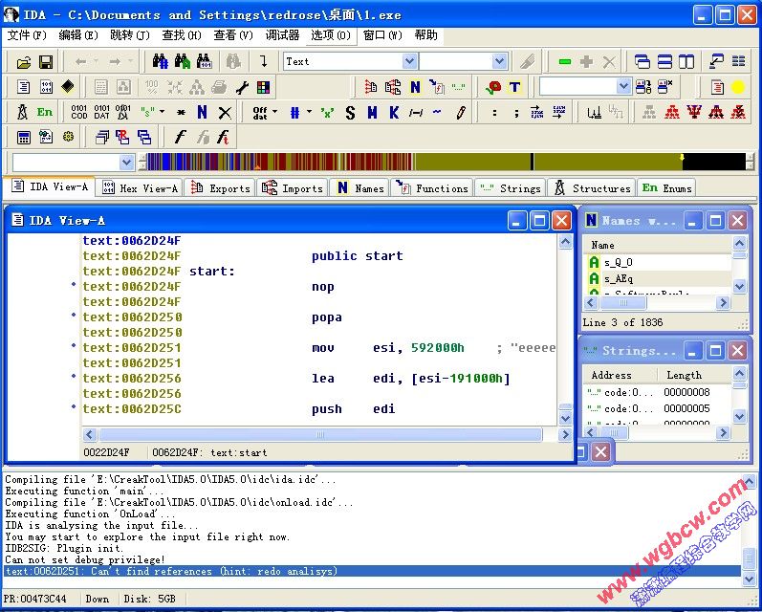
Task: Switch to the Hex View-A tab
Action: click(x=140, y=188)
